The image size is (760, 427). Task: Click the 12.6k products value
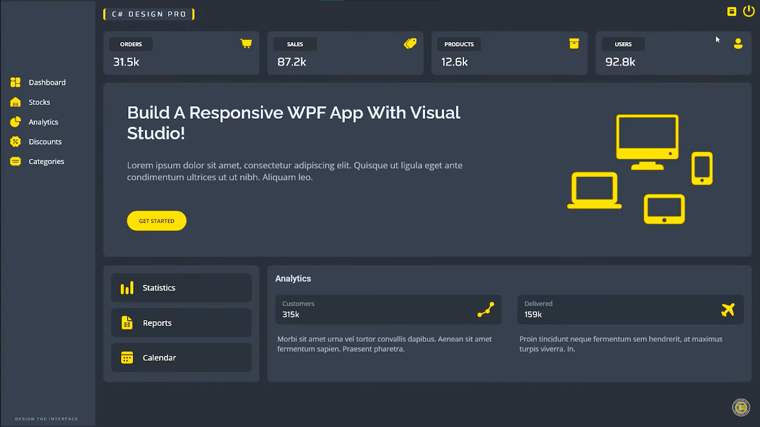pyautogui.click(x=454, y=62)
